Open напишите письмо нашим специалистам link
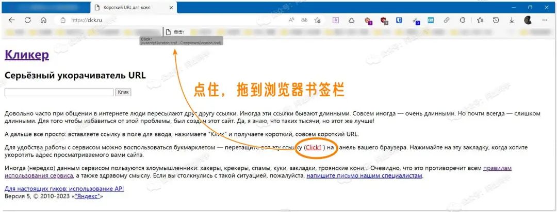Image resolution: width=557 pixels, height=212 pixels. [365, 175]
